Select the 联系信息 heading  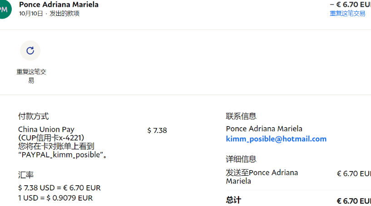[241, 116]
